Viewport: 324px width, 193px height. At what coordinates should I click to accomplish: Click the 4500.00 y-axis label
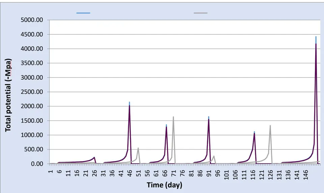tap(32, 34)
